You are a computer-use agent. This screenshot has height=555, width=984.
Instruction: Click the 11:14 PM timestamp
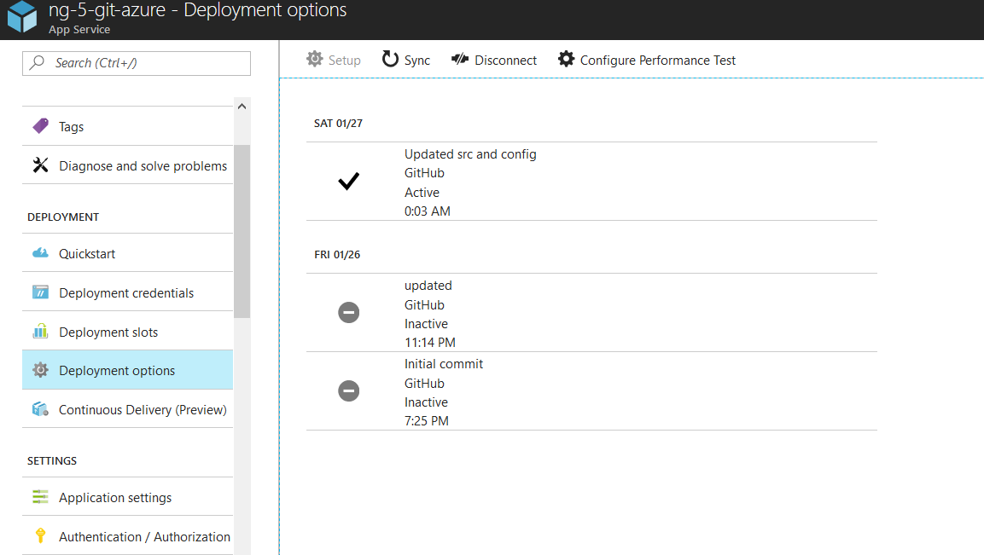coord(430,343)
